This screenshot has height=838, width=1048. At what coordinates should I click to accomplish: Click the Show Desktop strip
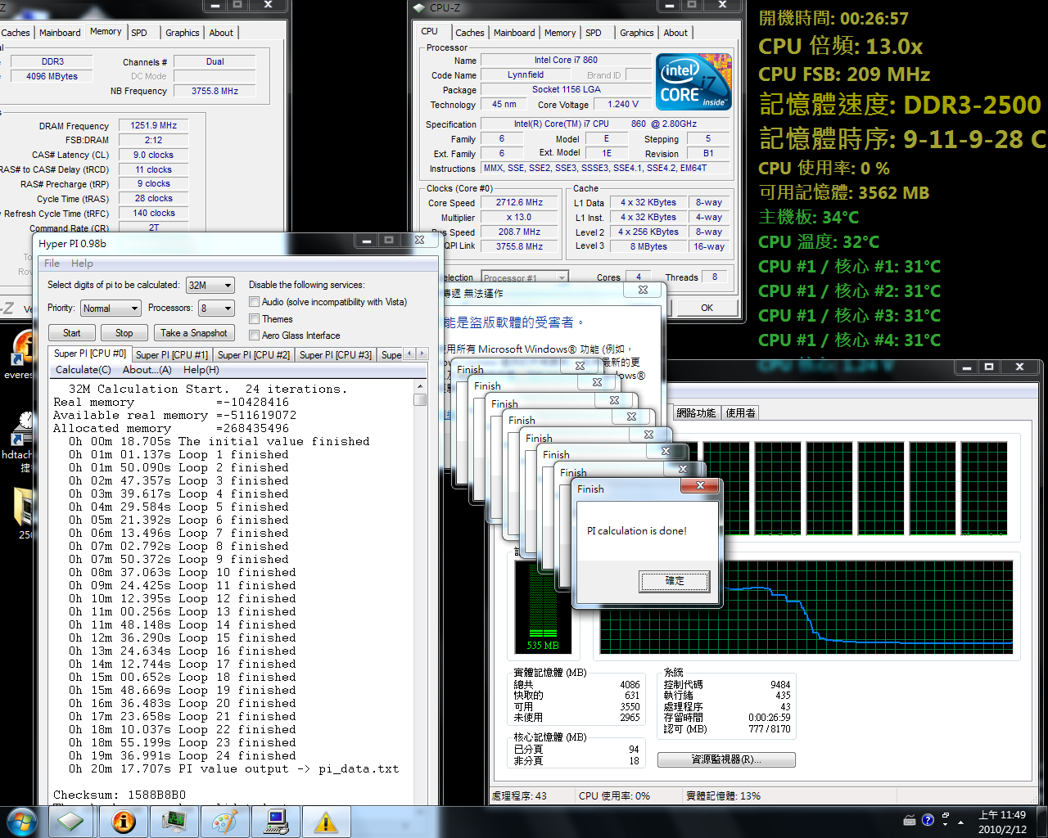click(1041, 822)
